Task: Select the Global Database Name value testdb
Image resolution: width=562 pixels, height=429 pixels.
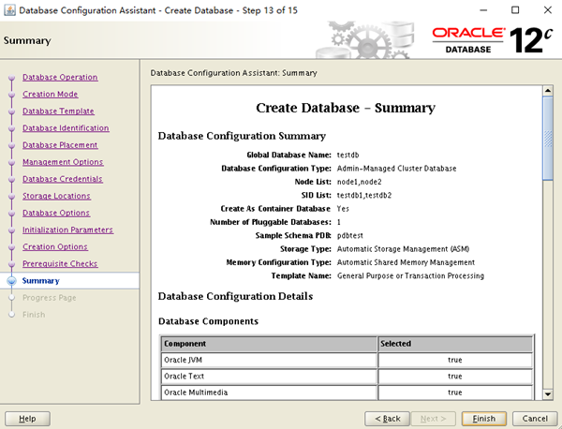Action: pyautogui.click(x=348, y=155)
